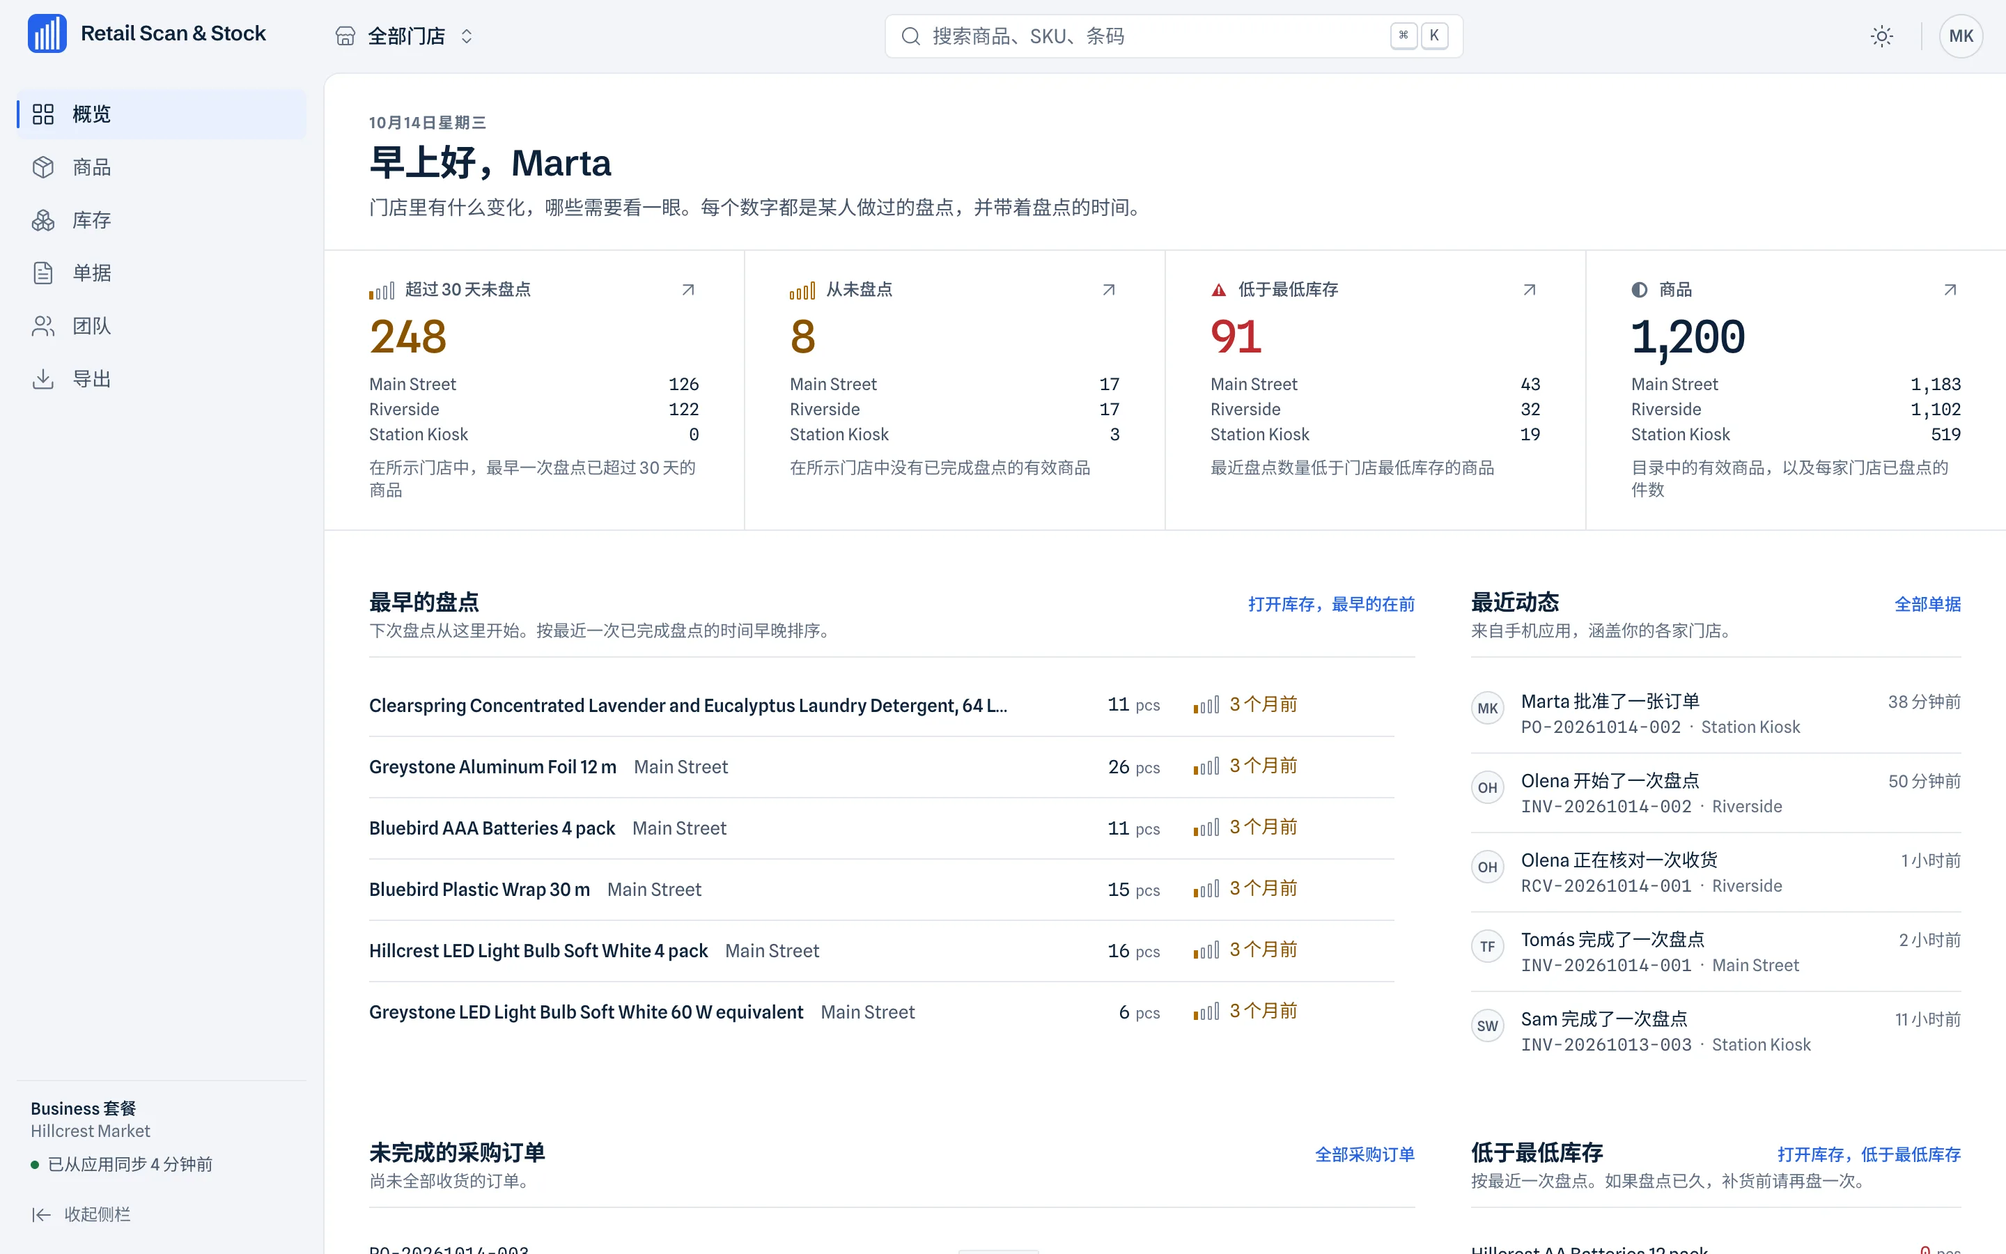Screen dimensions: 2006x1254
Task: Click the bars icon on Hillcrest LED Light Bulb row
Action: click(1206, 951)
